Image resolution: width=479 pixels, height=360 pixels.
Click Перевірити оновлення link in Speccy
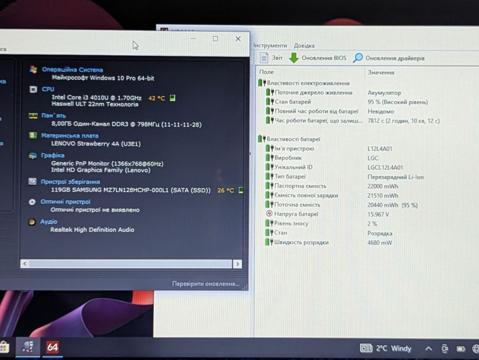point(205,283)
